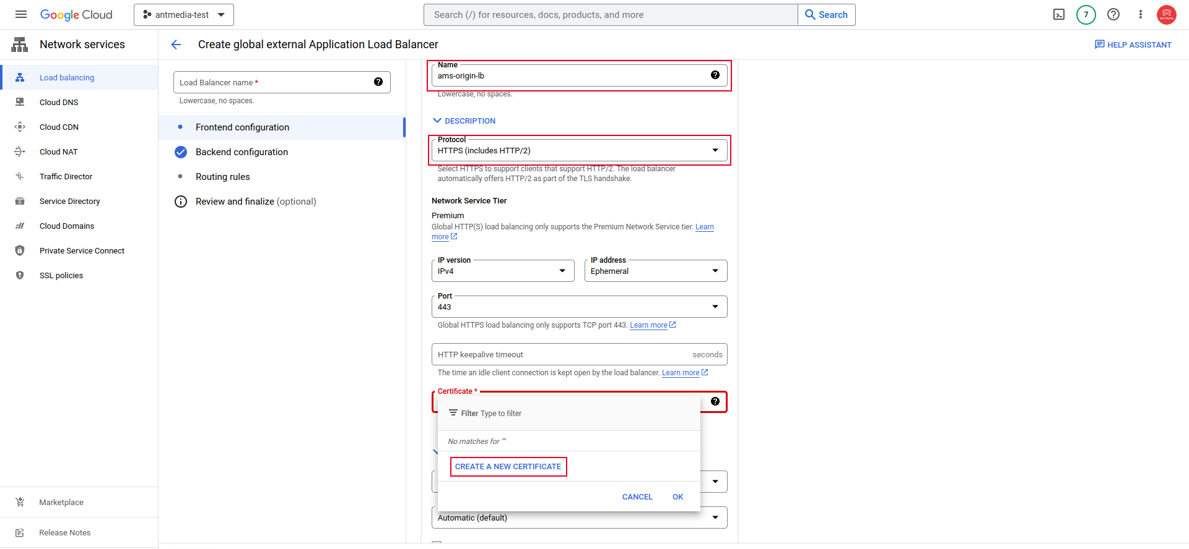Go back using the left arrow icon
Viewport: 1189px width, 549px height.
(176, 45)
